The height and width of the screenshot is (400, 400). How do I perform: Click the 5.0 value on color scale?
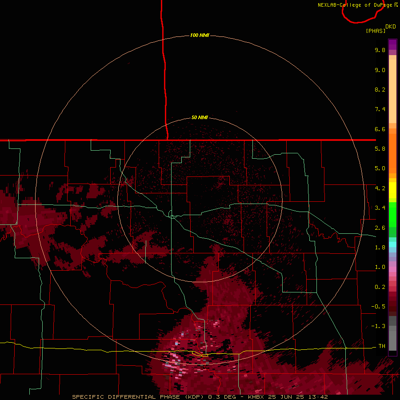tap(380, 168)
